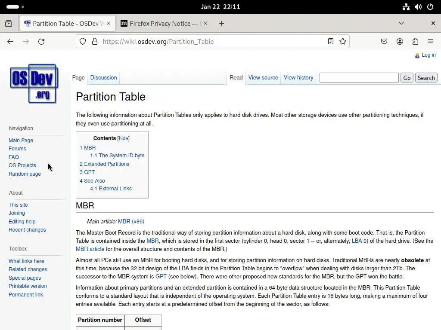Open the Firefox hamburger menu
441x330 pixels.
(431, 42)
